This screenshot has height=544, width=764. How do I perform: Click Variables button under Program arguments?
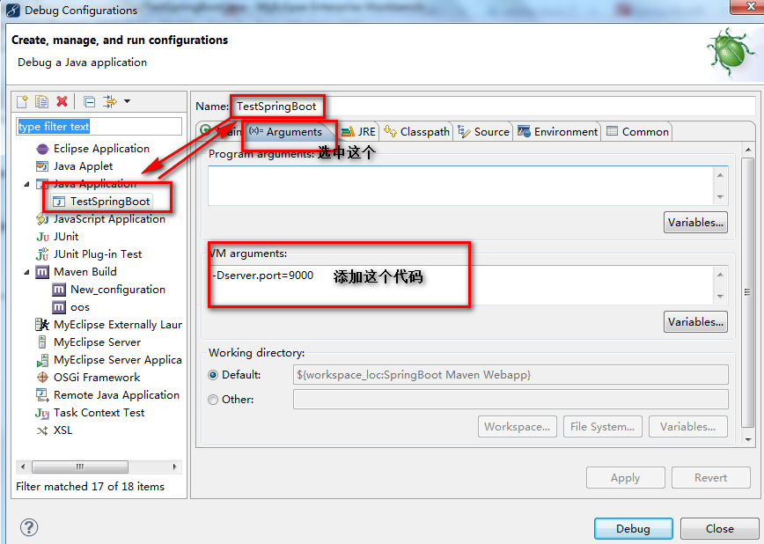coord(695,223)
